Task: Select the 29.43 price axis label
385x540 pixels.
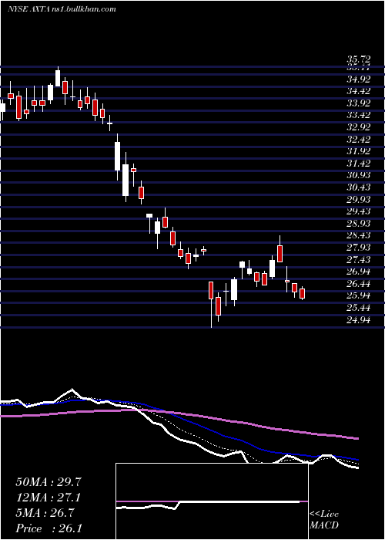Action: pyautogui.click(x=358, y=211)
